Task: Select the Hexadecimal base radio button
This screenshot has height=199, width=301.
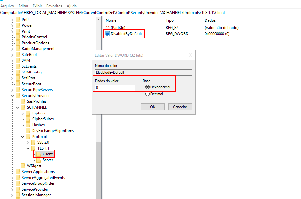Action: click(x=147, y=87)
